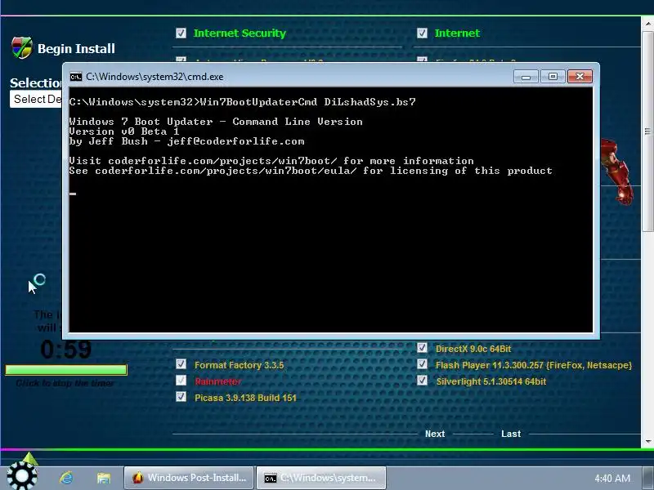Click the cmd.exe window title bar text
The width and height of the screenshot is (654, 490).
coord(155,77)
